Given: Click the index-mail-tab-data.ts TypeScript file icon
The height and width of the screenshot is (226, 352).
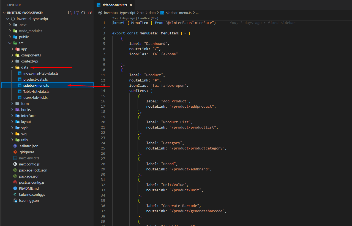Looking at the screenshot, I should (x=20, y=73).
